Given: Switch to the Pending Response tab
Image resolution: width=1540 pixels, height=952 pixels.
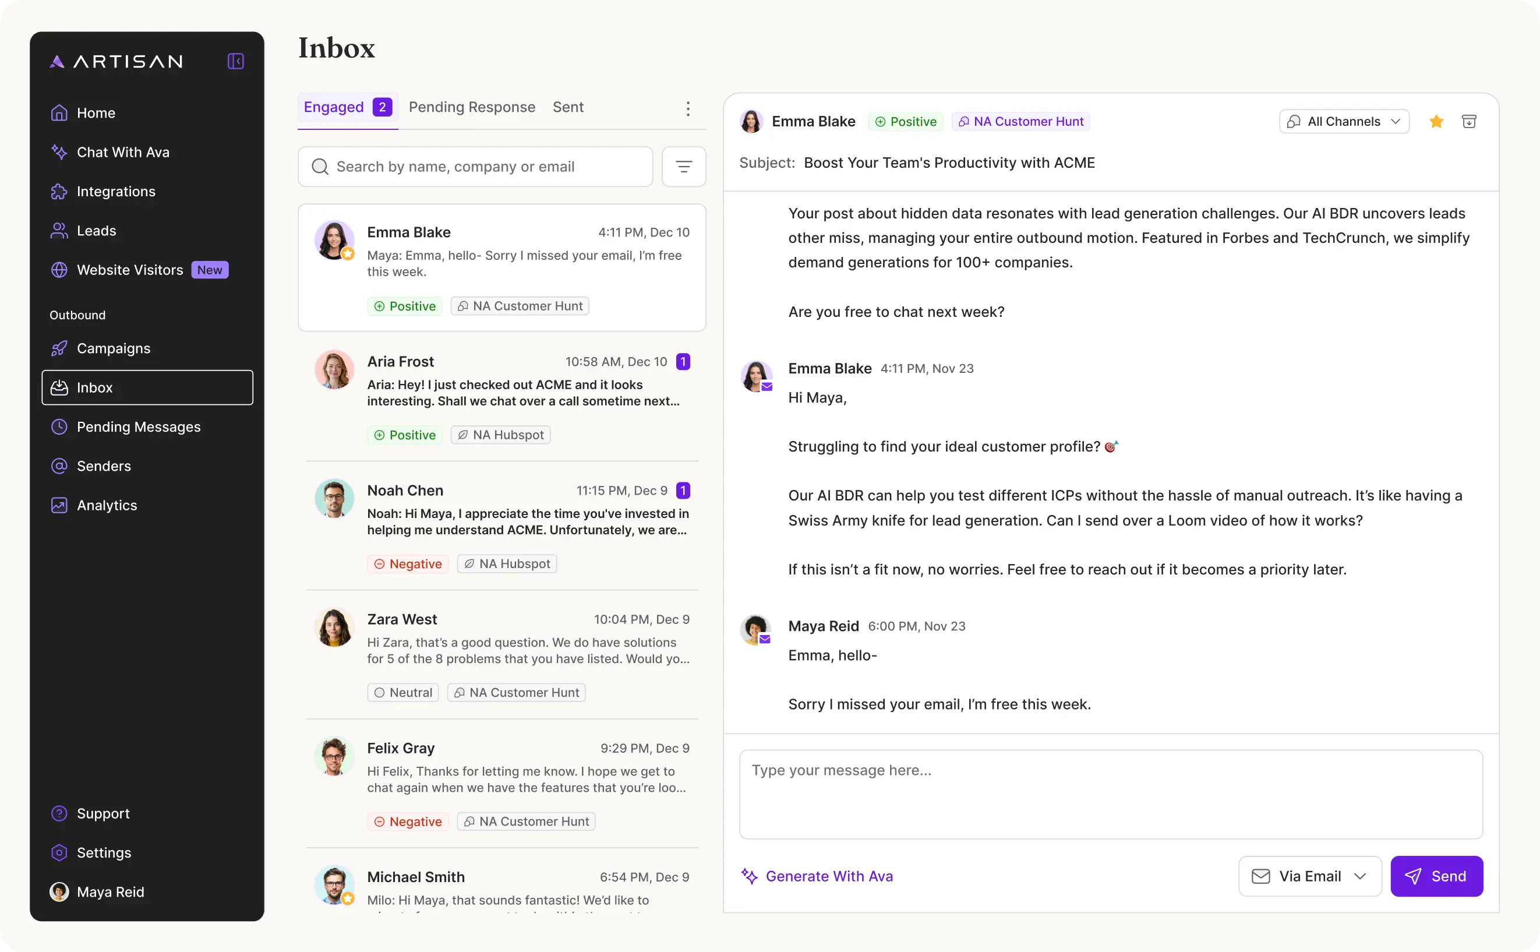Looking at the screenshot, I should (472, 107).
